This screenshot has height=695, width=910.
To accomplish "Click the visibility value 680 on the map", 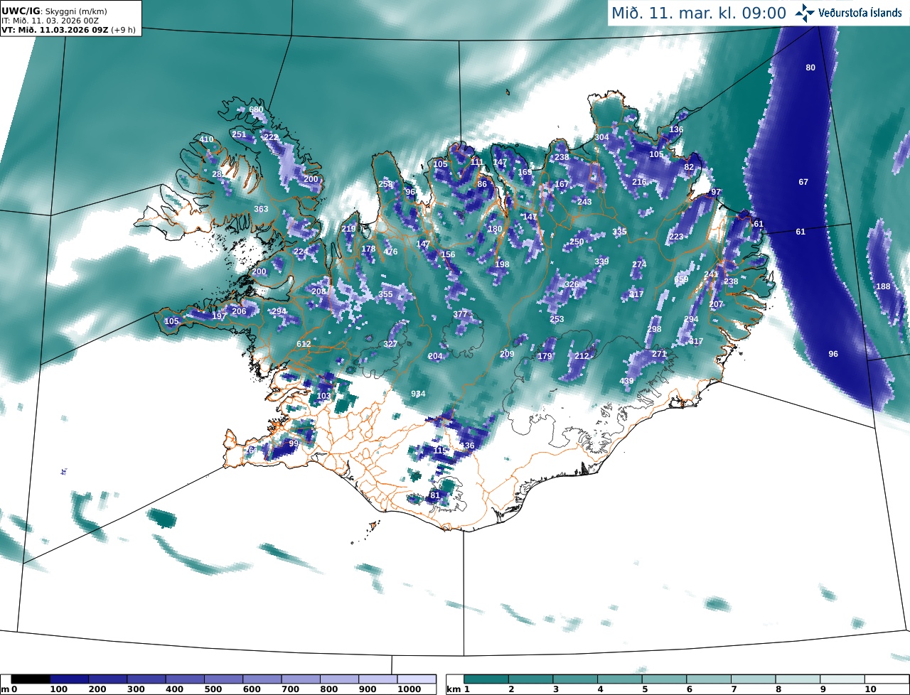I will 256,110.
